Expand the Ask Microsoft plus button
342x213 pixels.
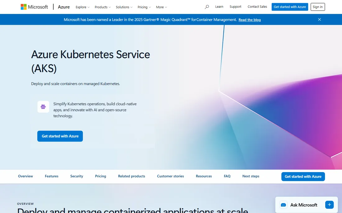tap(329, 205)
